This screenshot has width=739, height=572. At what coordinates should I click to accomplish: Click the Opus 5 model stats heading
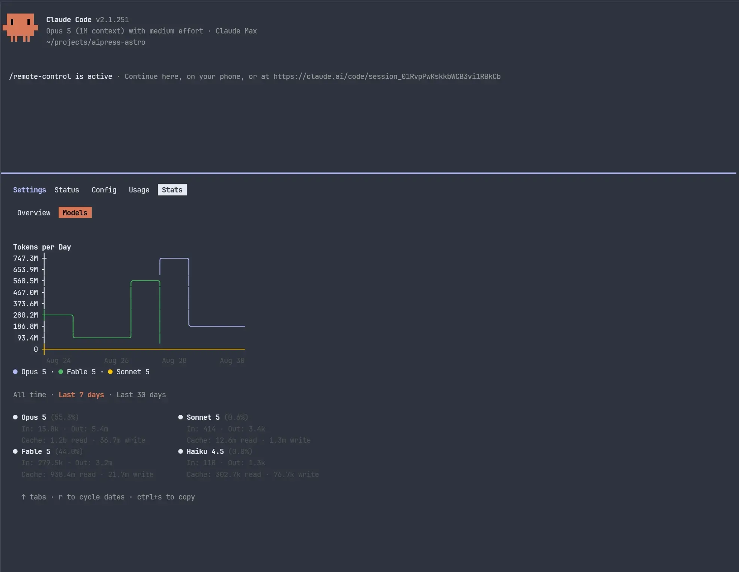pos(34,417)
